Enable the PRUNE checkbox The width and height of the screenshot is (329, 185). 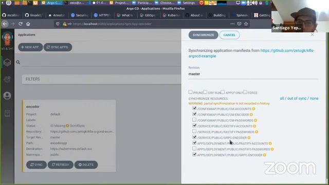point(190,92)
